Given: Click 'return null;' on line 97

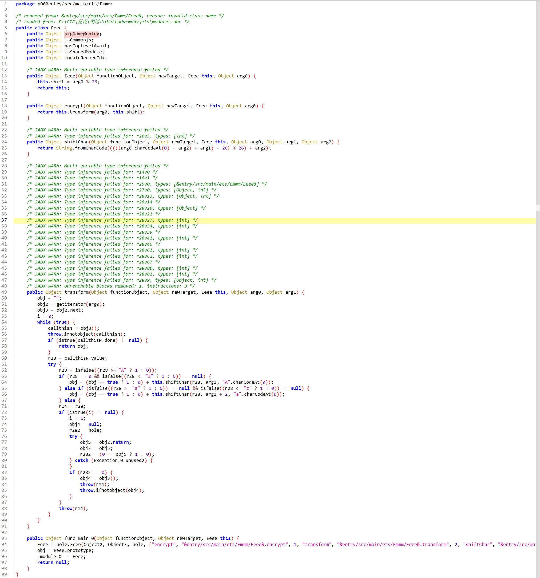Looking at the screenshot, I should [53, 563].
